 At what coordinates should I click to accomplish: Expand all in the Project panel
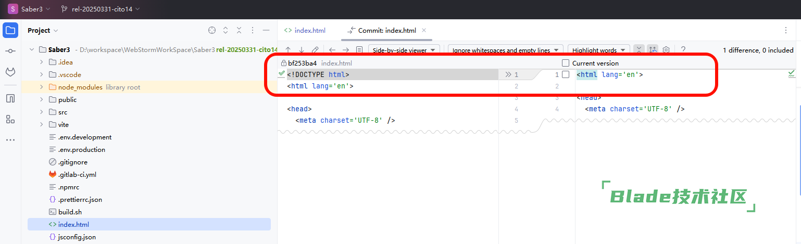(226, 30)
